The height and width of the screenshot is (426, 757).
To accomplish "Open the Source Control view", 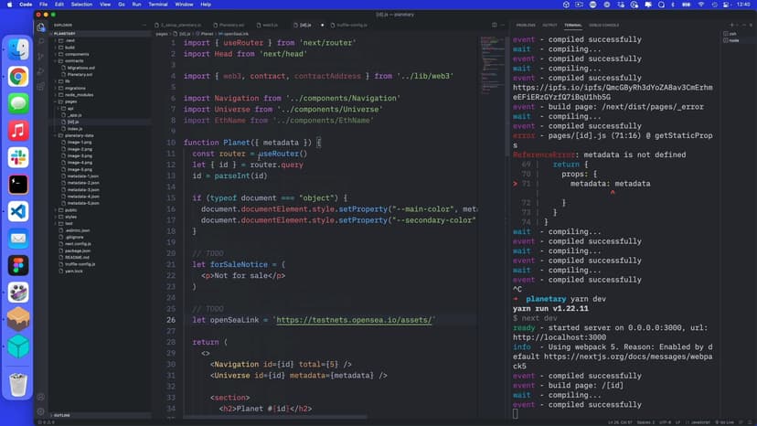I will click(x=41, y=56).
